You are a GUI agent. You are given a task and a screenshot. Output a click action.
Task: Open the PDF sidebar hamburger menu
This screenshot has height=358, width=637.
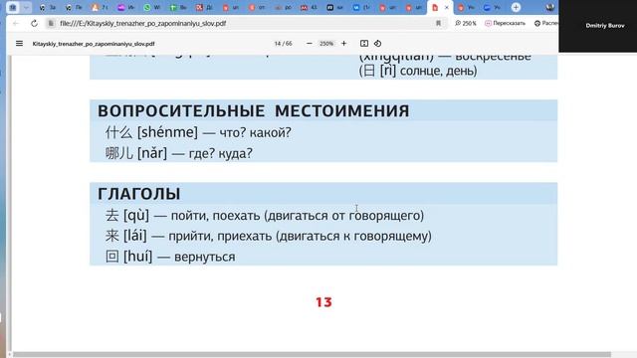19,44
